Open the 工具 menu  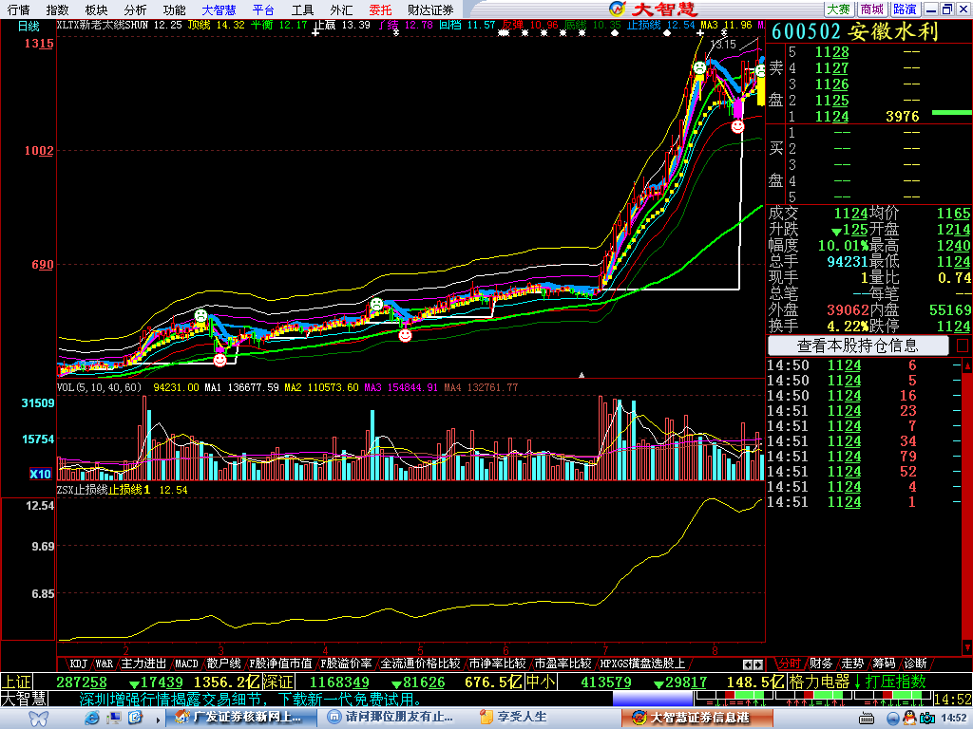pyautogui.click(x=302, y=9)
